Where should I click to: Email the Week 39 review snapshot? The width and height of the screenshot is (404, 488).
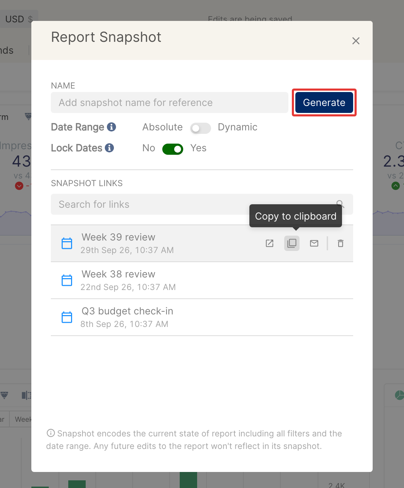coord(314,243)
